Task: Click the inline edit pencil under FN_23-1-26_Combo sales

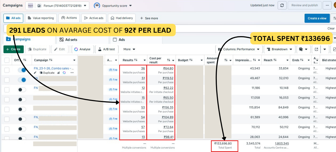Action: coord(35,73)
